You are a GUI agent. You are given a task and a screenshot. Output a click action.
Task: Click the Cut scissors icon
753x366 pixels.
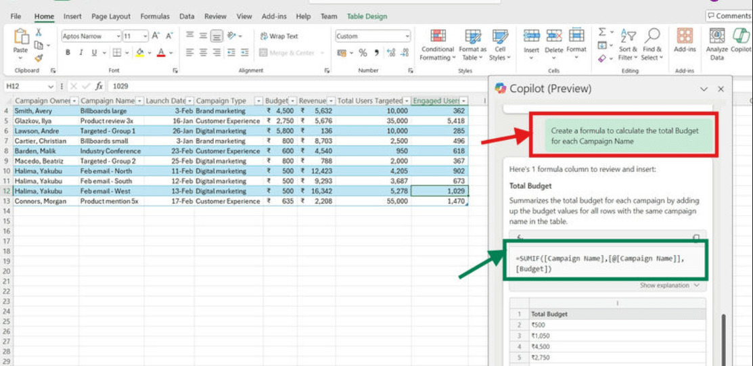[x=39, y=32]
